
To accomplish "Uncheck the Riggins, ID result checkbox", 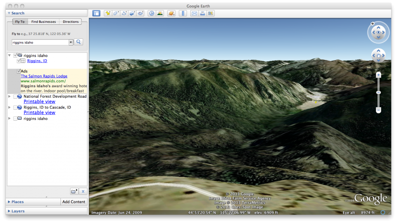I will [19, 61].
